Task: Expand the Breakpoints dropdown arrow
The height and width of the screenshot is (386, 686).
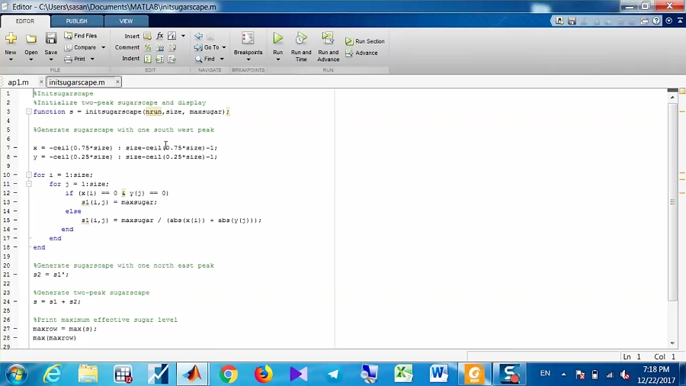Action: (x=248, y=60)
